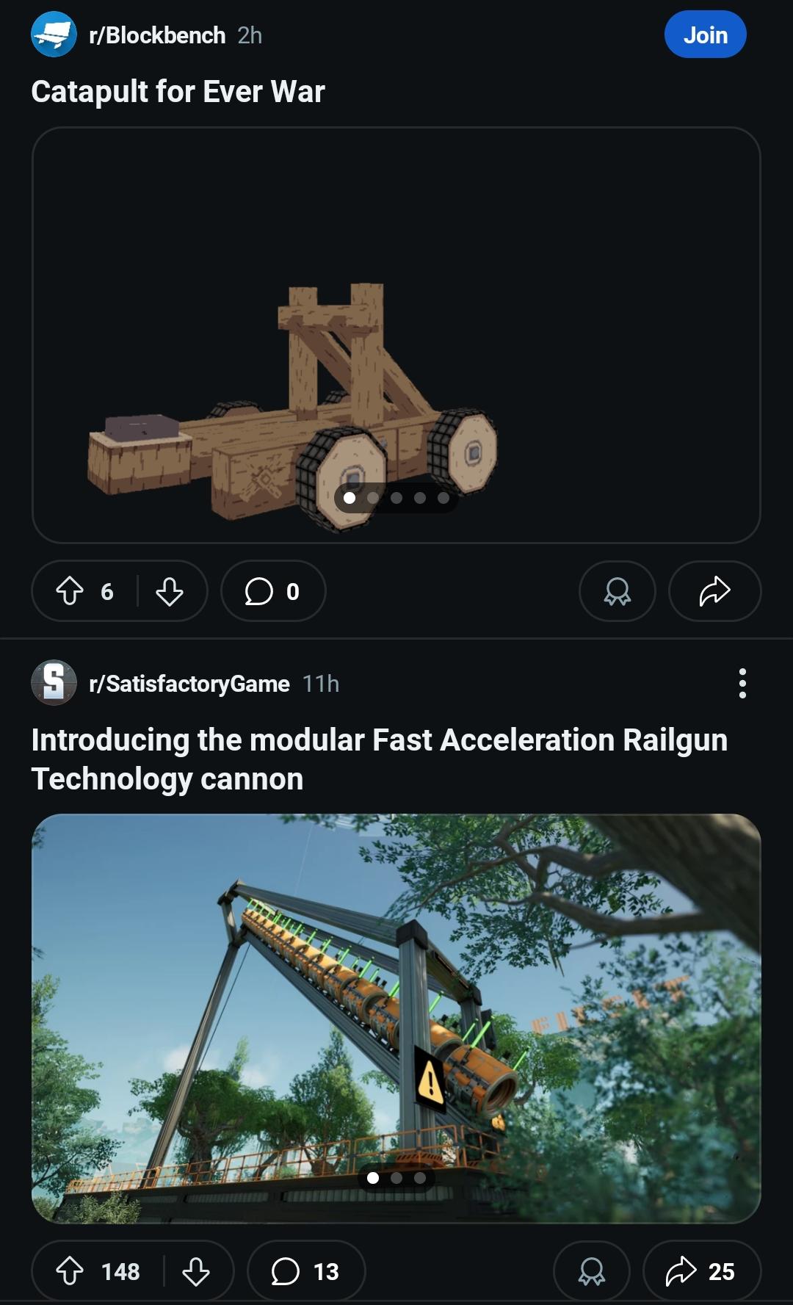The height and width of the screenshot is (1305, 793).
Task: Select second dot in catapult image carousel
Action: point(373,498)
